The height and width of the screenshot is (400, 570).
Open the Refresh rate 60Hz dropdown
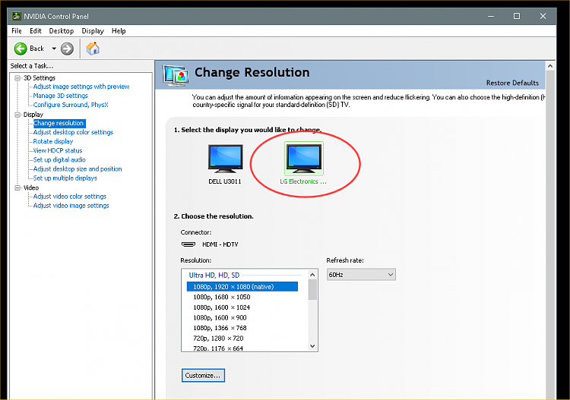point(361,275)
